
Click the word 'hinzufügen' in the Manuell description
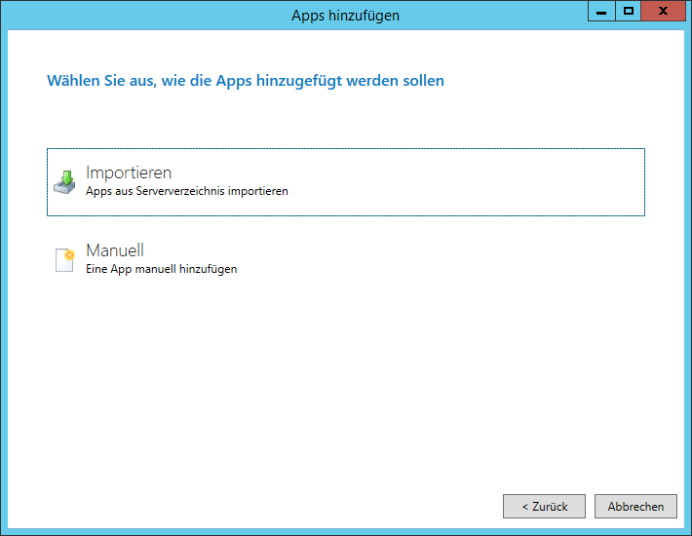[210, 269]
